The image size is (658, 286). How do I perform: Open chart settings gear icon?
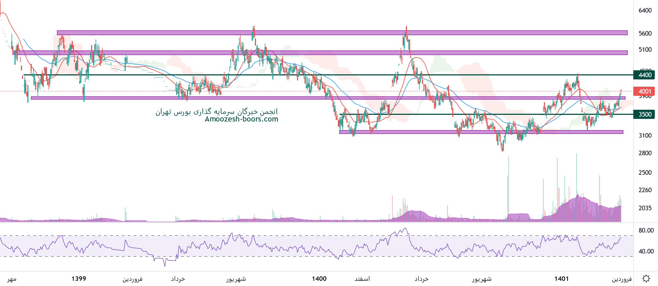(646, 278)
